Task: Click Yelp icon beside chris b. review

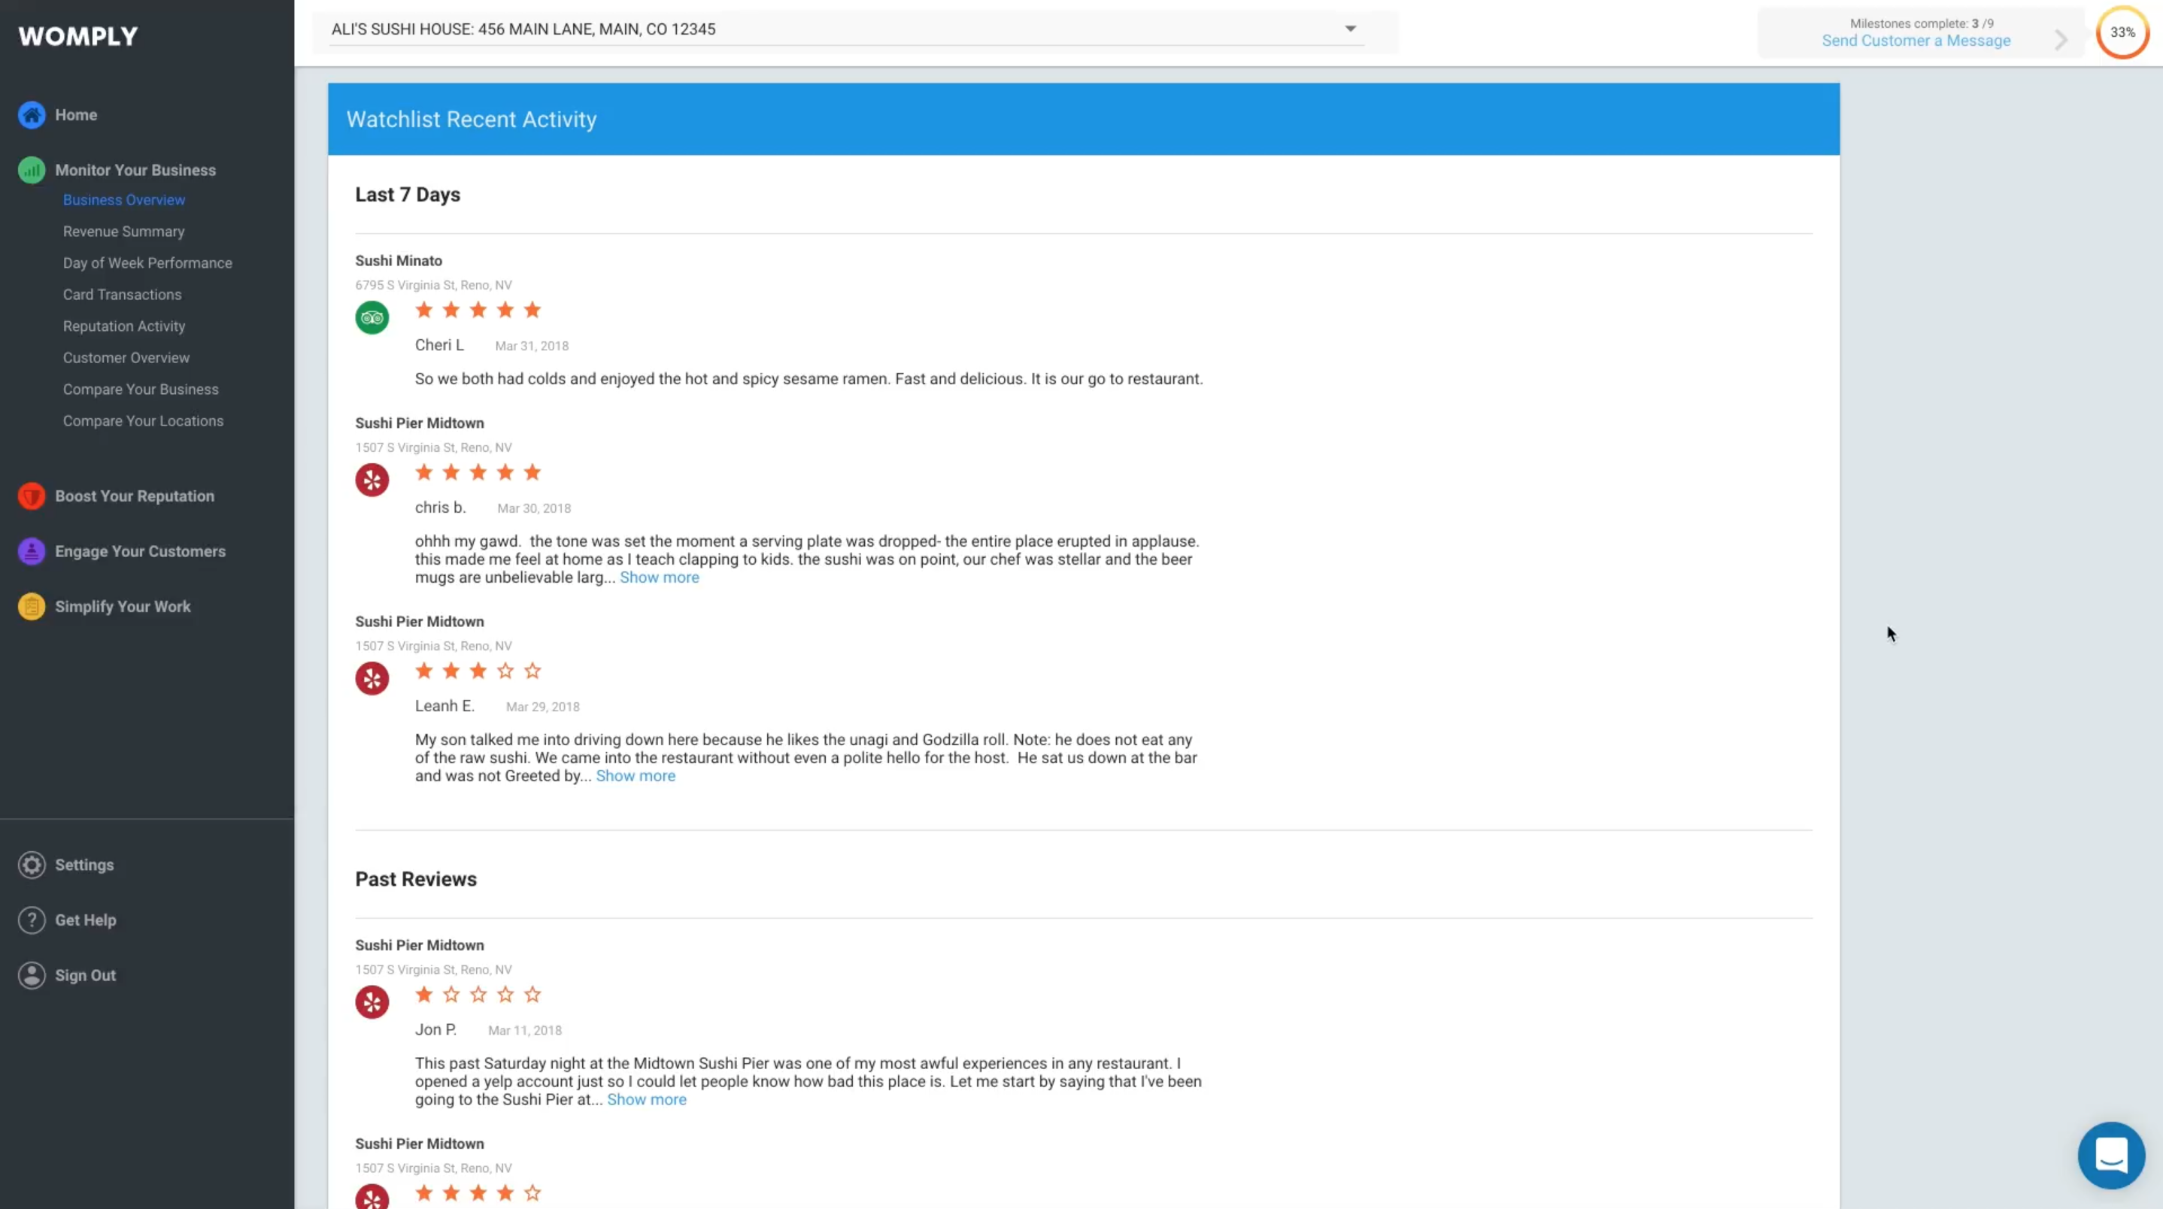Action: pos(372,480)
